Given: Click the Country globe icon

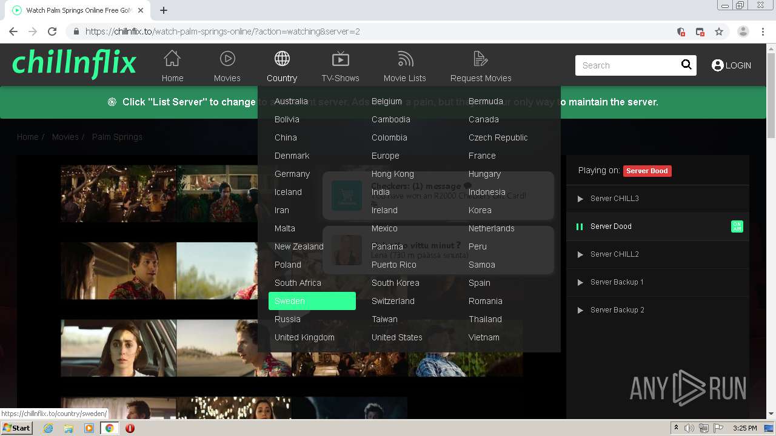Looking at the screenshot, I should tap(282, 59).
